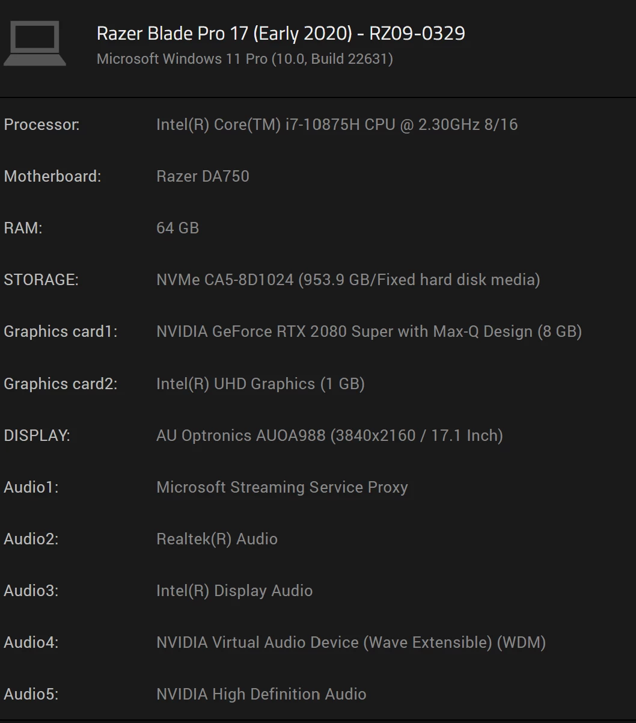The image size is (636, 723).
Task: Click the Motherboard label
Action: coord(52,176)
